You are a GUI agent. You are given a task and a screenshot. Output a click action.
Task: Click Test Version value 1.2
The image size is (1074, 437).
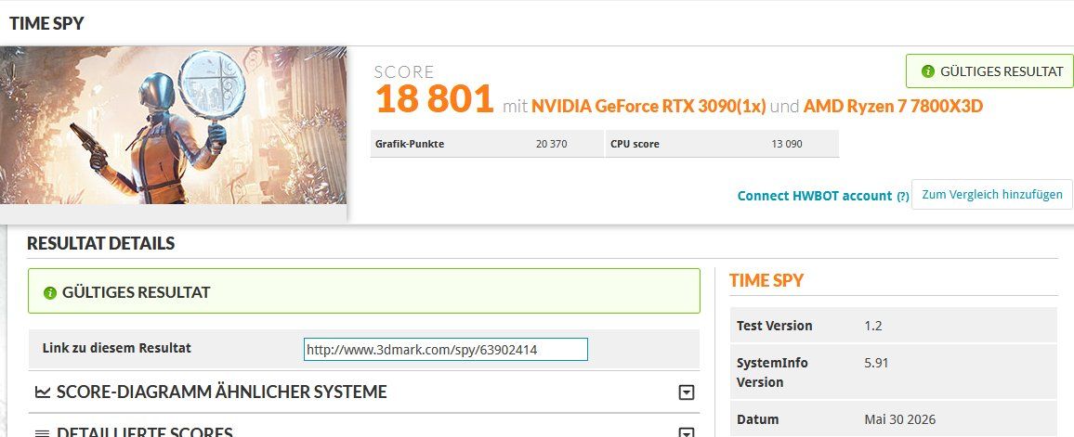pos(873,326)
